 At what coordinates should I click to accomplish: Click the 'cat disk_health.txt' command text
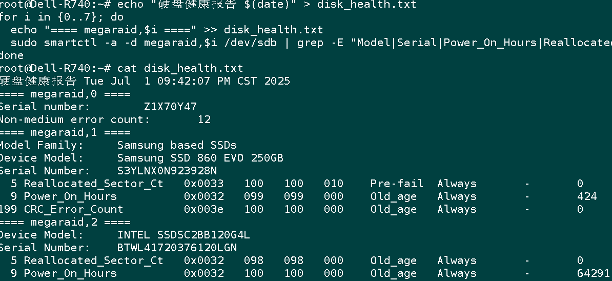click(180, 68)
